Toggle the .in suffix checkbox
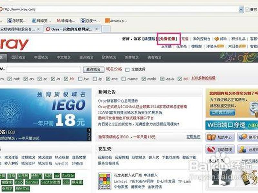 point(53,79)
